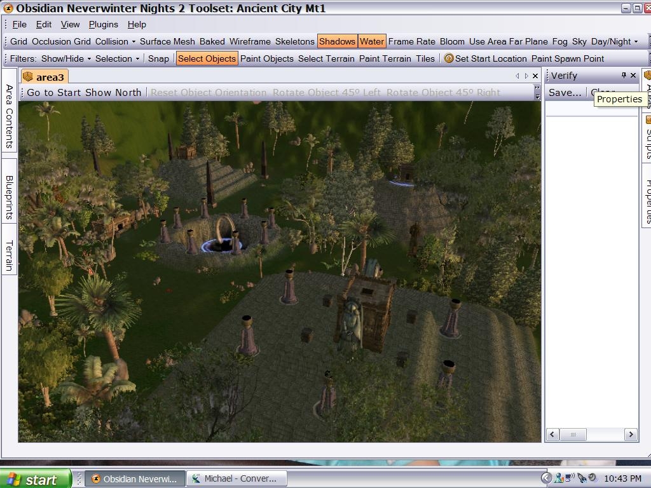Close the Verify panel
The image size is (651, 488).
tap(633, 76)
